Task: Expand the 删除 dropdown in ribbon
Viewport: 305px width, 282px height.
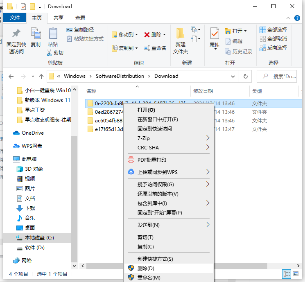Action: (164, 35)
